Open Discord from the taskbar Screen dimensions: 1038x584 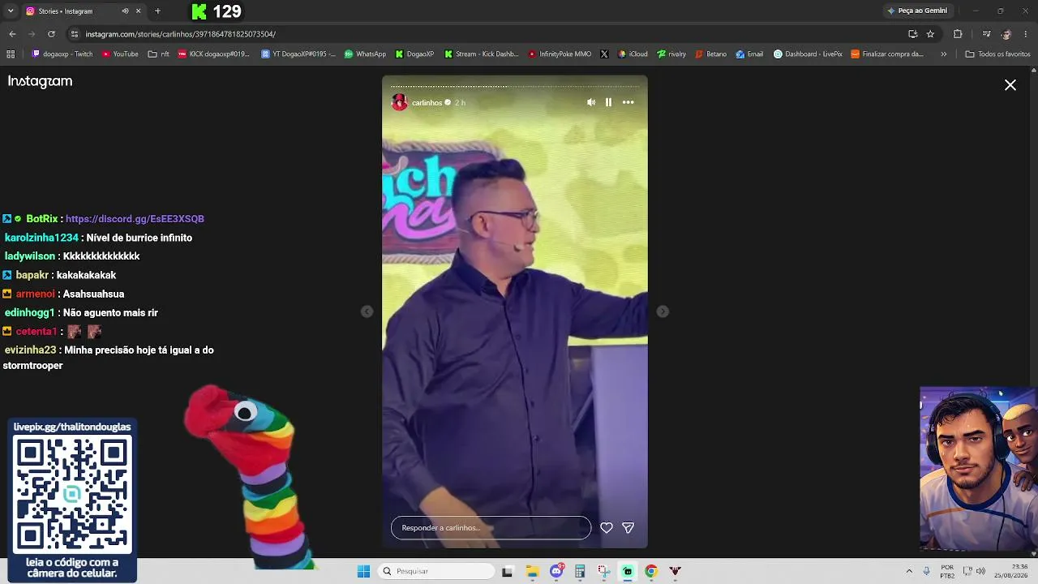(x=556, y=571)
